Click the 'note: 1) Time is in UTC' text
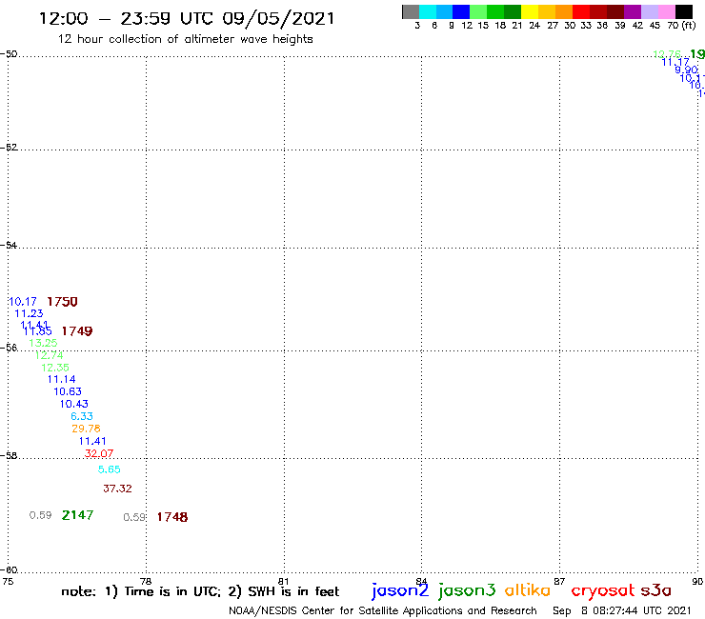This screenshot has width=705, height=619. coord(141,591)
